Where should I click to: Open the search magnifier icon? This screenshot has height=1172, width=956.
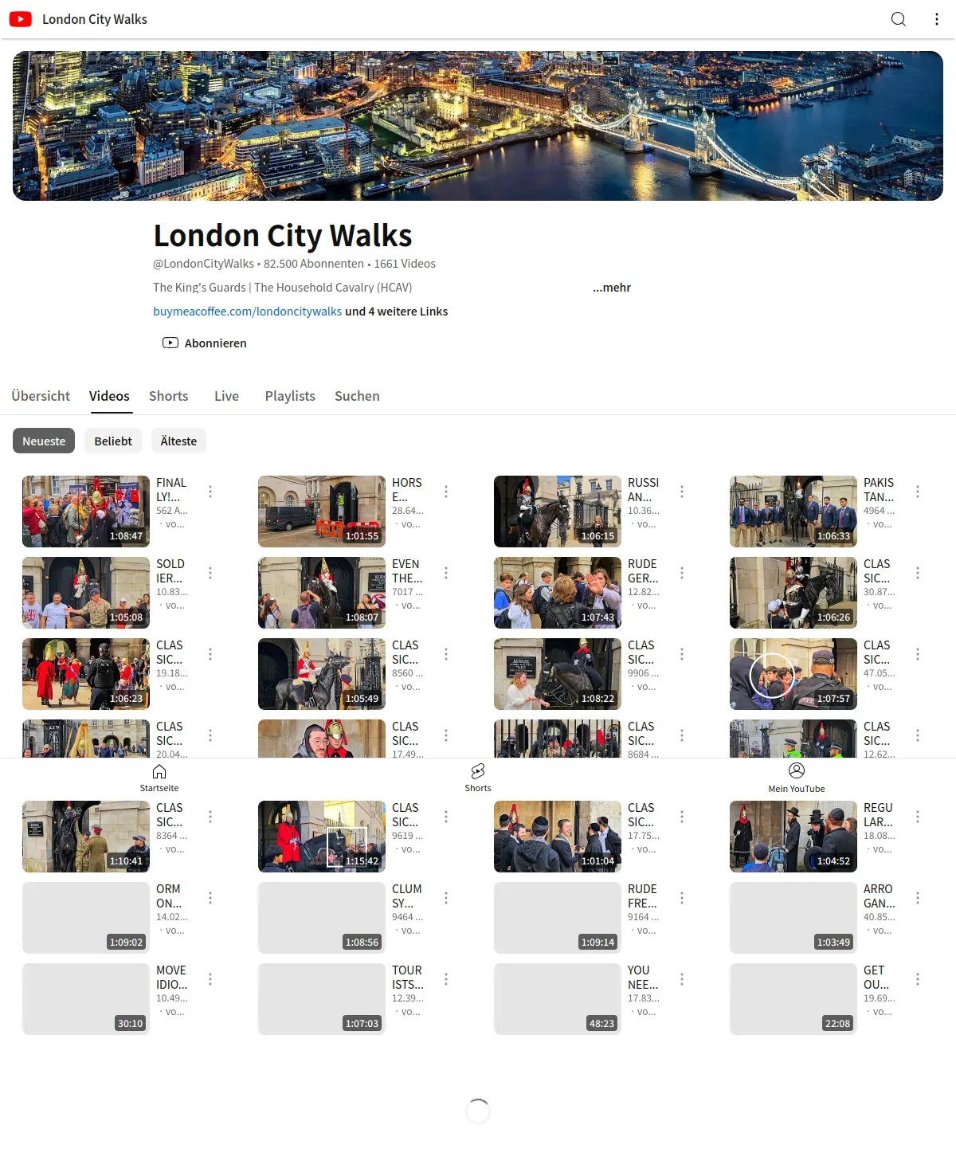tap(899, 19)
